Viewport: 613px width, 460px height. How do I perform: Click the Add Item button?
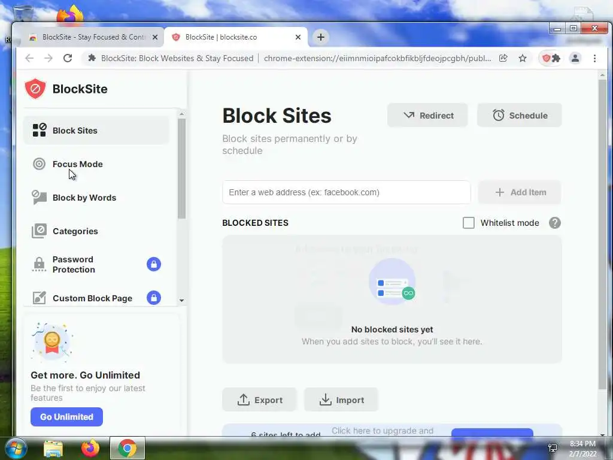(x=520, y=192)
